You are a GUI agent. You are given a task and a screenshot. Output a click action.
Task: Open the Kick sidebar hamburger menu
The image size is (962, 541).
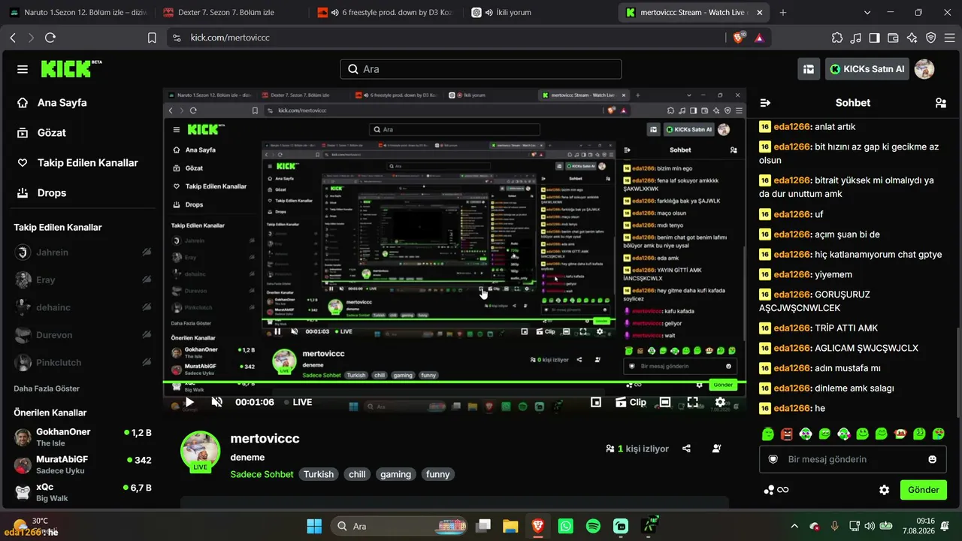23,69
